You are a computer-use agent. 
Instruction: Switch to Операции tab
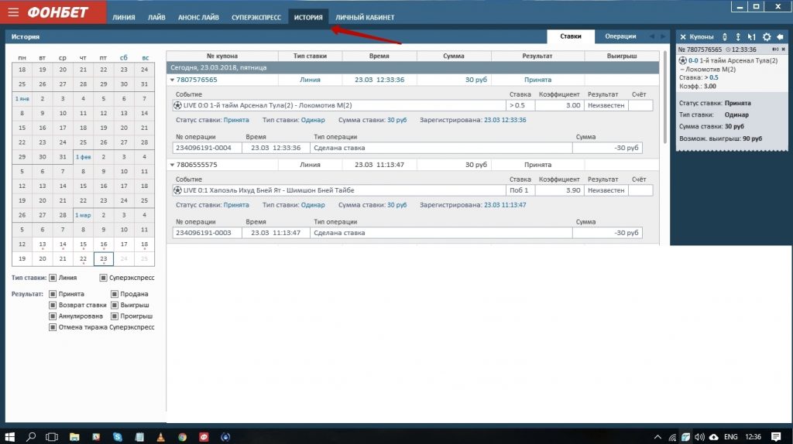[620, 36]
